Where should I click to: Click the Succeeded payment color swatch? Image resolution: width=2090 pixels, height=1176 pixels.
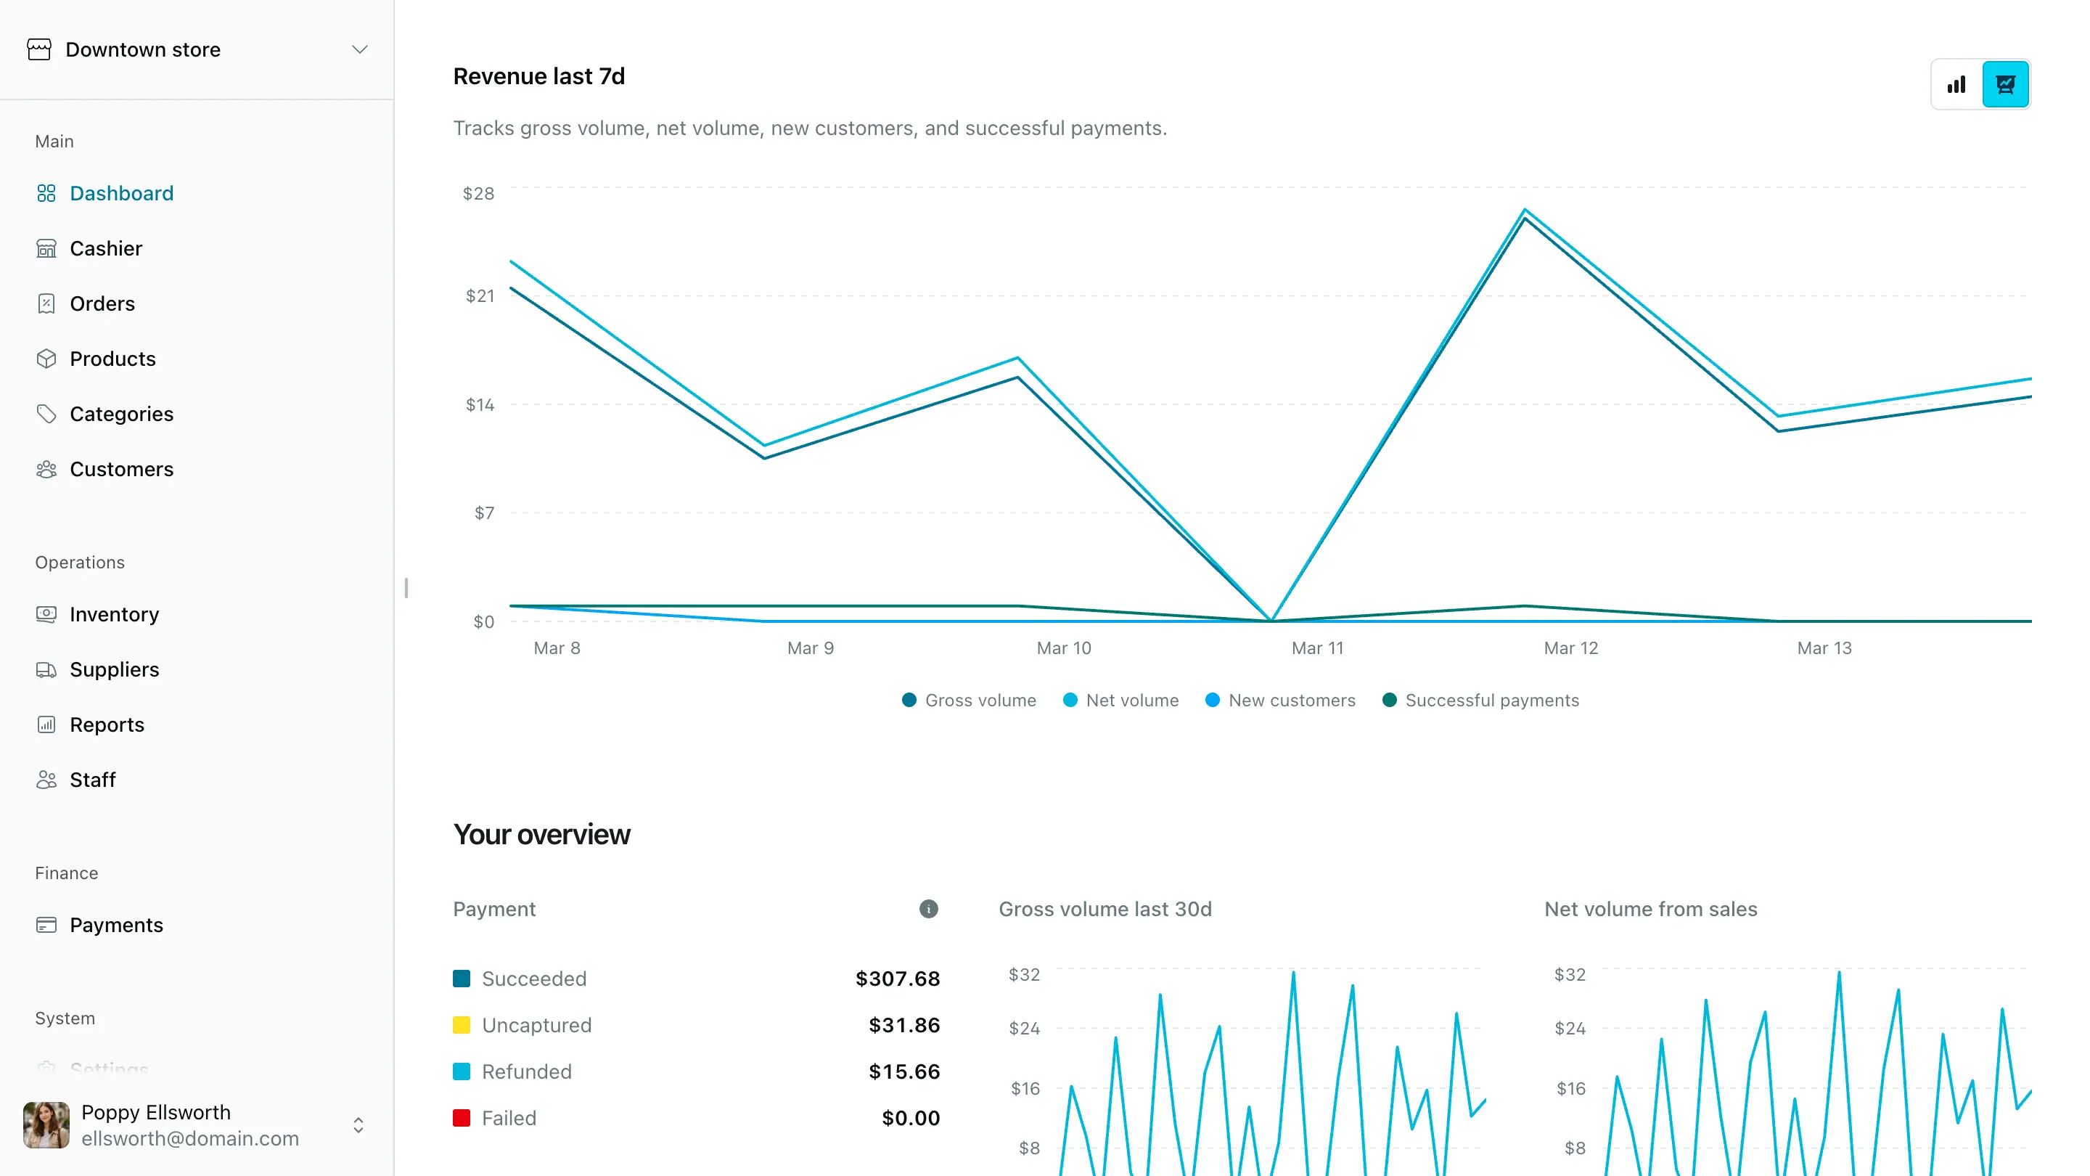pyautogui.click(x=462, y=979)
